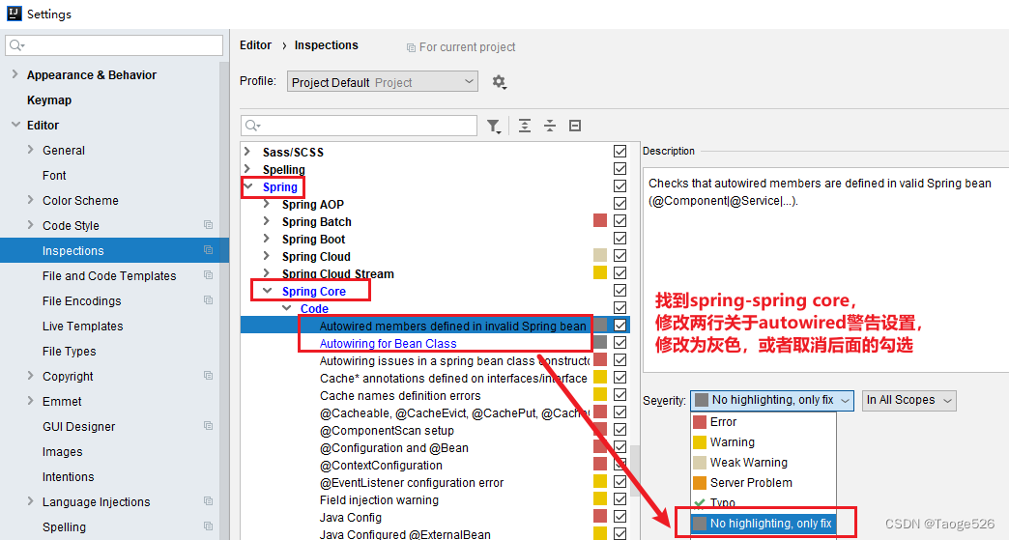
Task: Uncheck Autowired members defined in invalid Spring bean
Action: point(620,325)
